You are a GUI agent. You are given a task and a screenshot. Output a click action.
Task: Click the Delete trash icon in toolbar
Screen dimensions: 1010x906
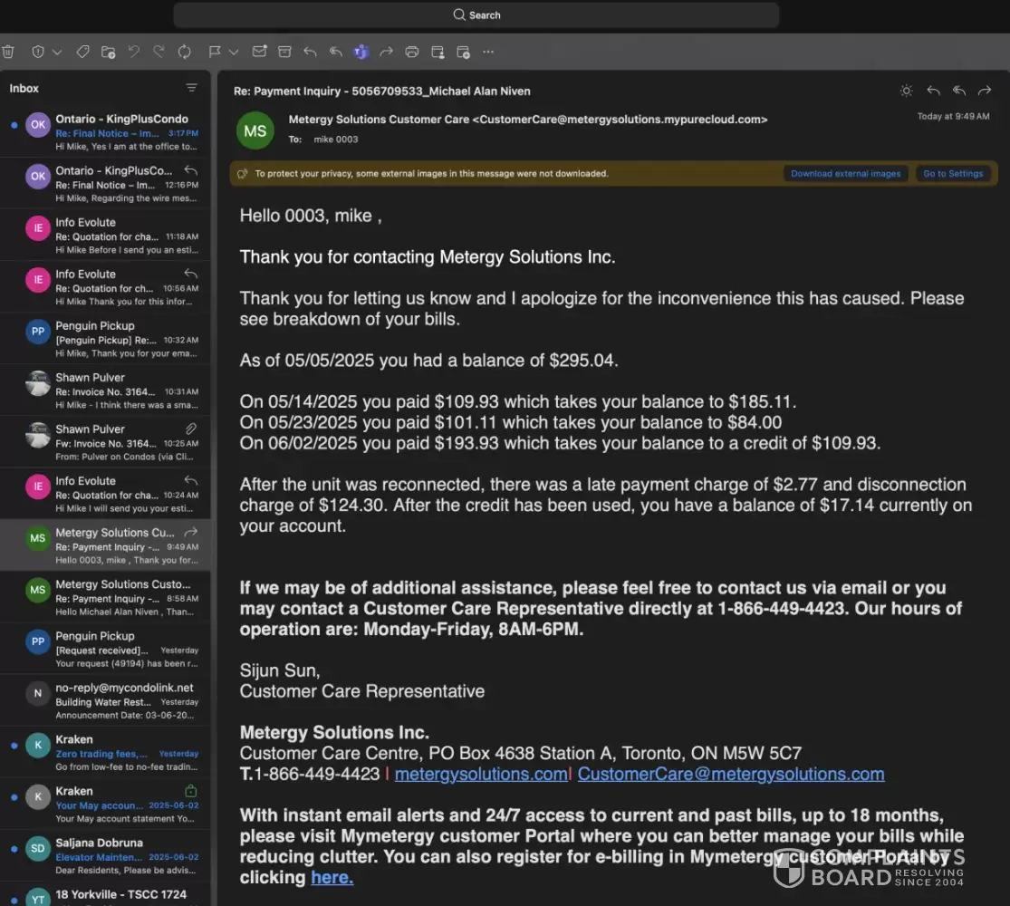(8, 52)
